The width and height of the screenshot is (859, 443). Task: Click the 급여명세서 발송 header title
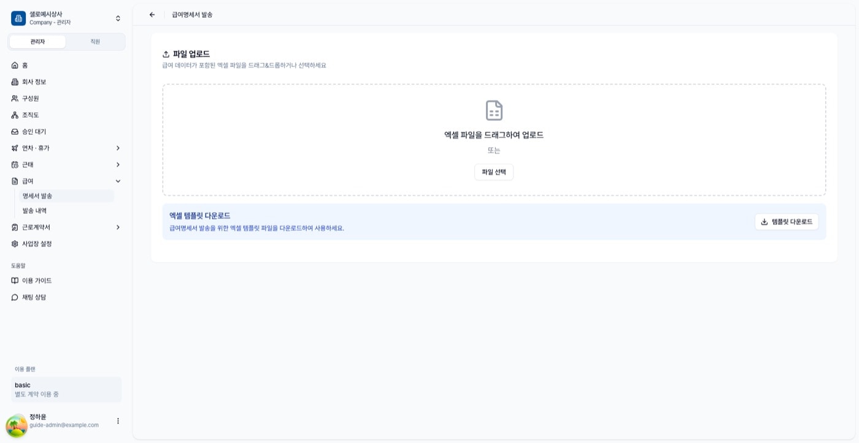point(192,15)
